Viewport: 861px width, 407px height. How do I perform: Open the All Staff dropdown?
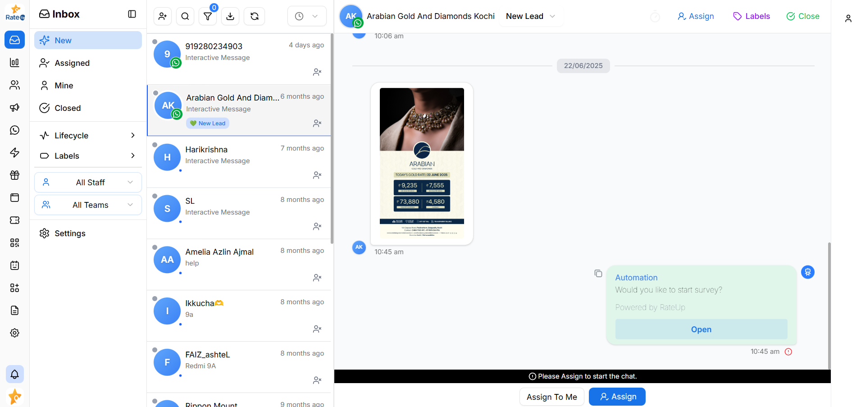click(x=88, y=182)
